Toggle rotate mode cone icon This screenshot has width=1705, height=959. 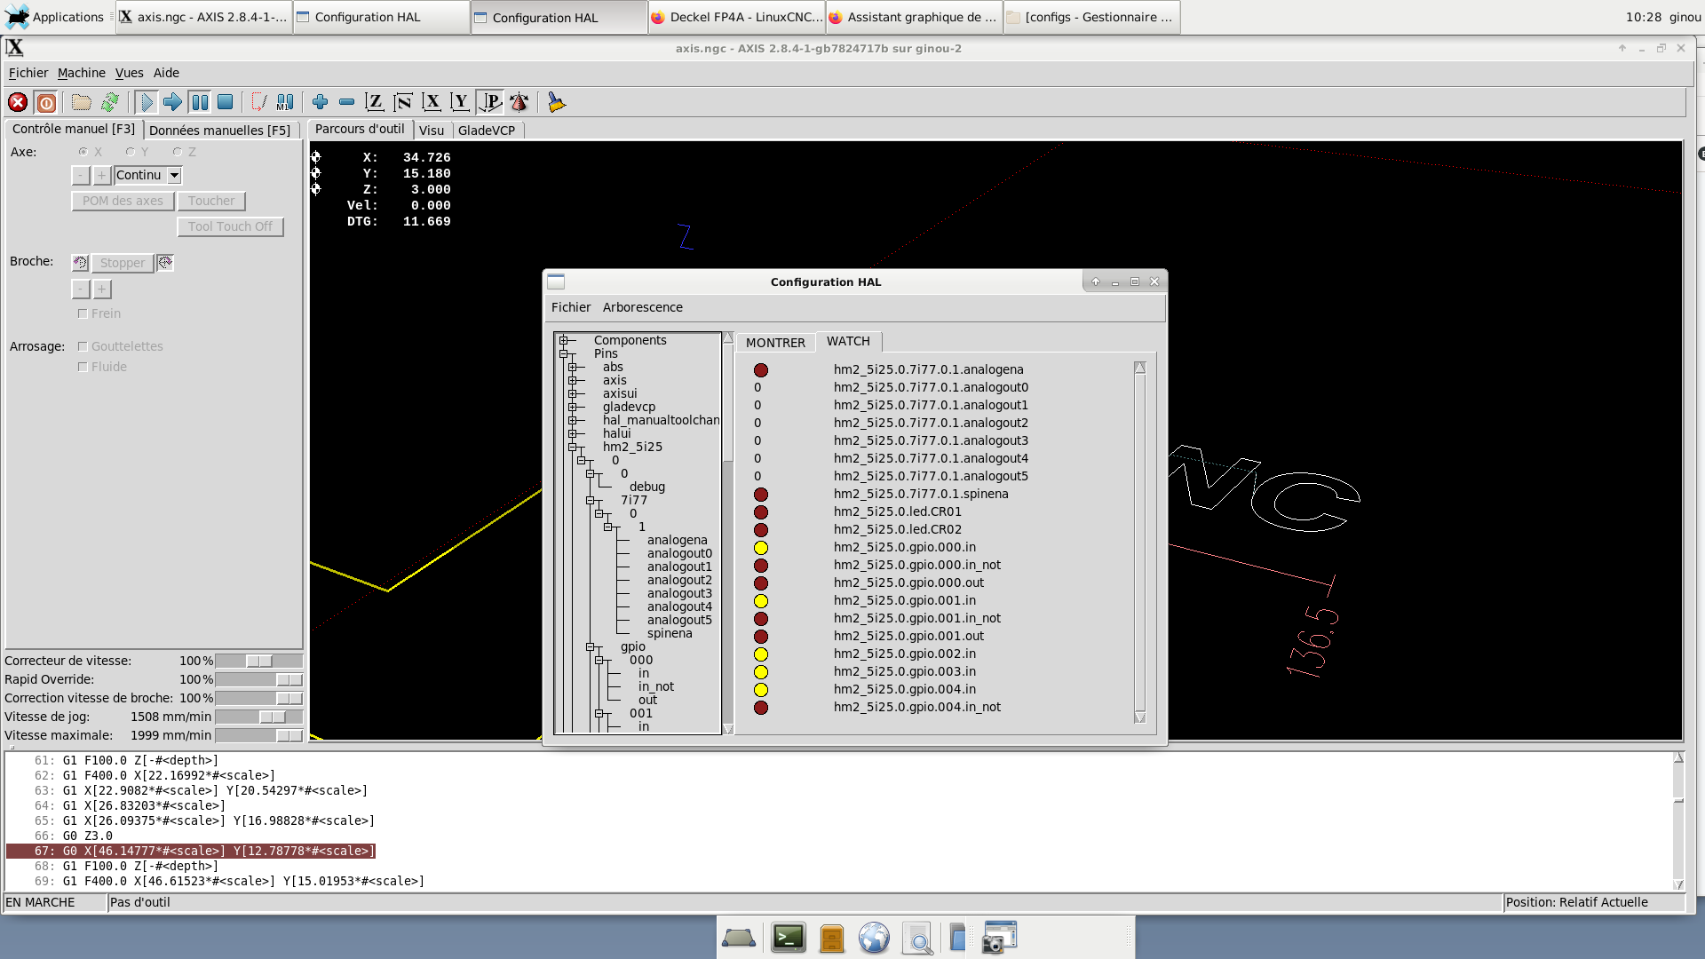(519, 103)
